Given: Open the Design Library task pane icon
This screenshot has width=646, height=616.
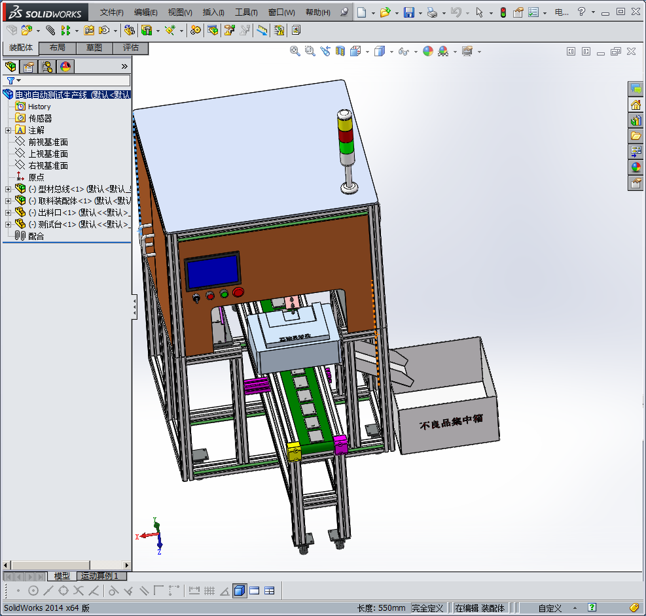Looking at the screenshot, I should pos(636,120).
